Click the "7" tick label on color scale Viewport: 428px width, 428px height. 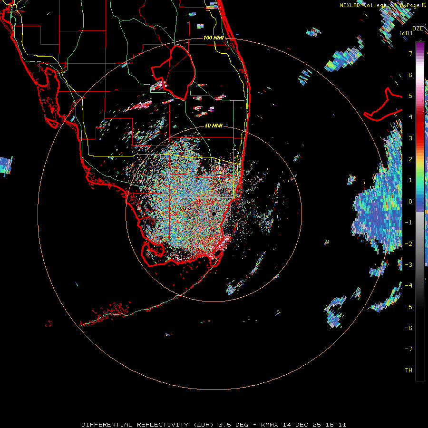point(410,53)
